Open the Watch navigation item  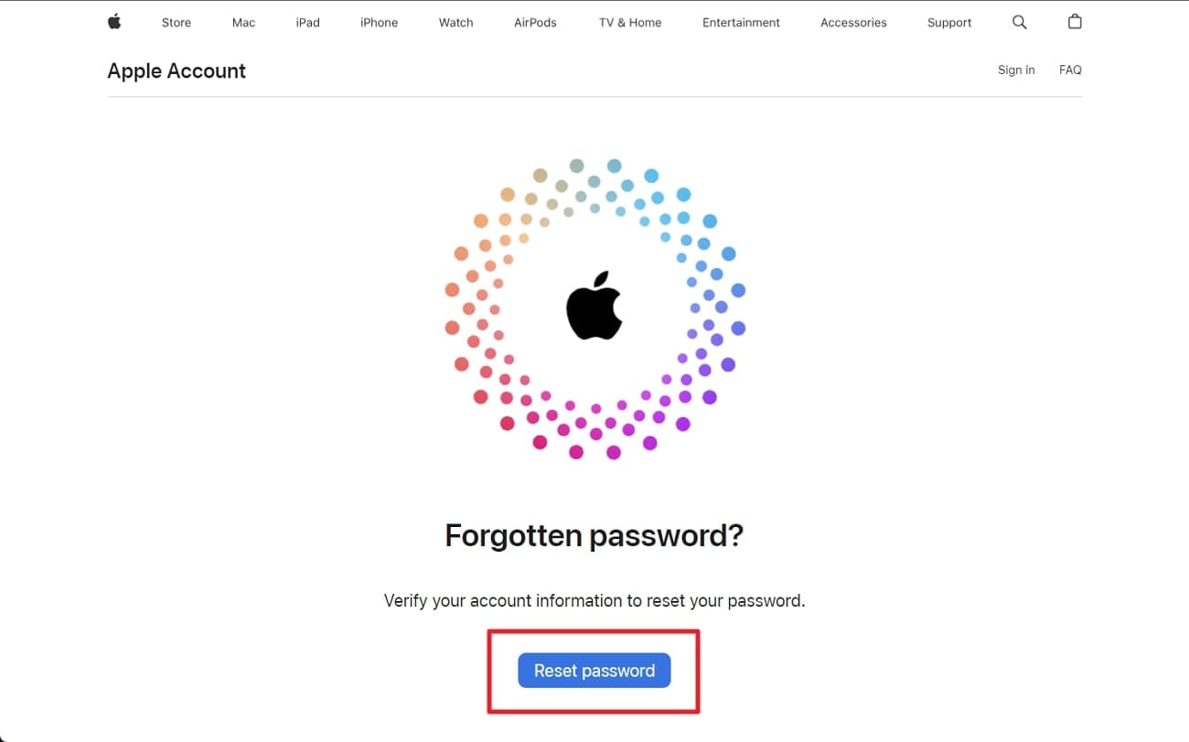point(455,23)
